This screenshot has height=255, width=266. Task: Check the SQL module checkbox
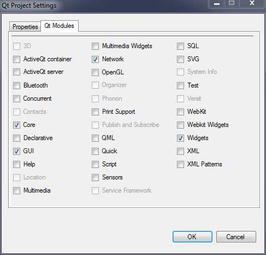pyautogui.click(x=180, y=46)
